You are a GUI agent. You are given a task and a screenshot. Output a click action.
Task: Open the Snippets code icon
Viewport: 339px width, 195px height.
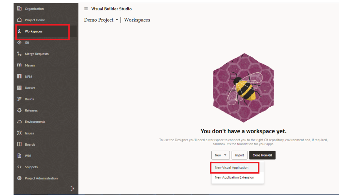tap(19, 167)
